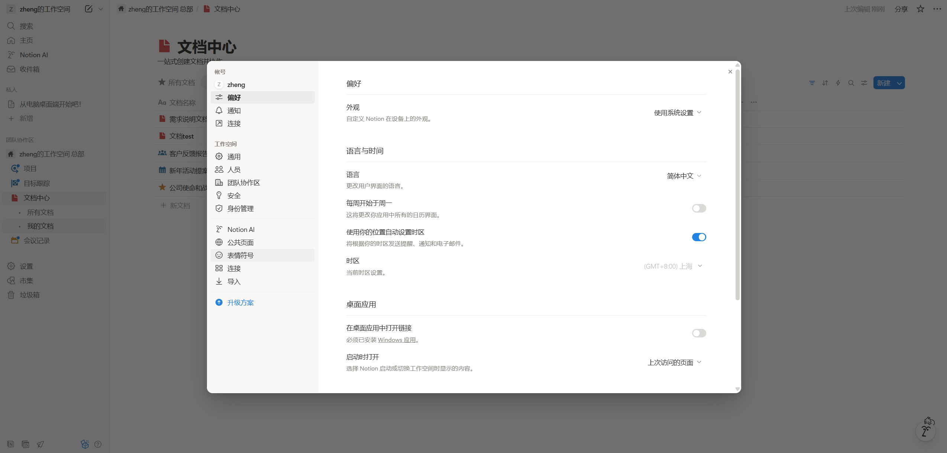947x453 pixels.
Task: Open the 公共页面 settings section
Action: click(240, 242)
